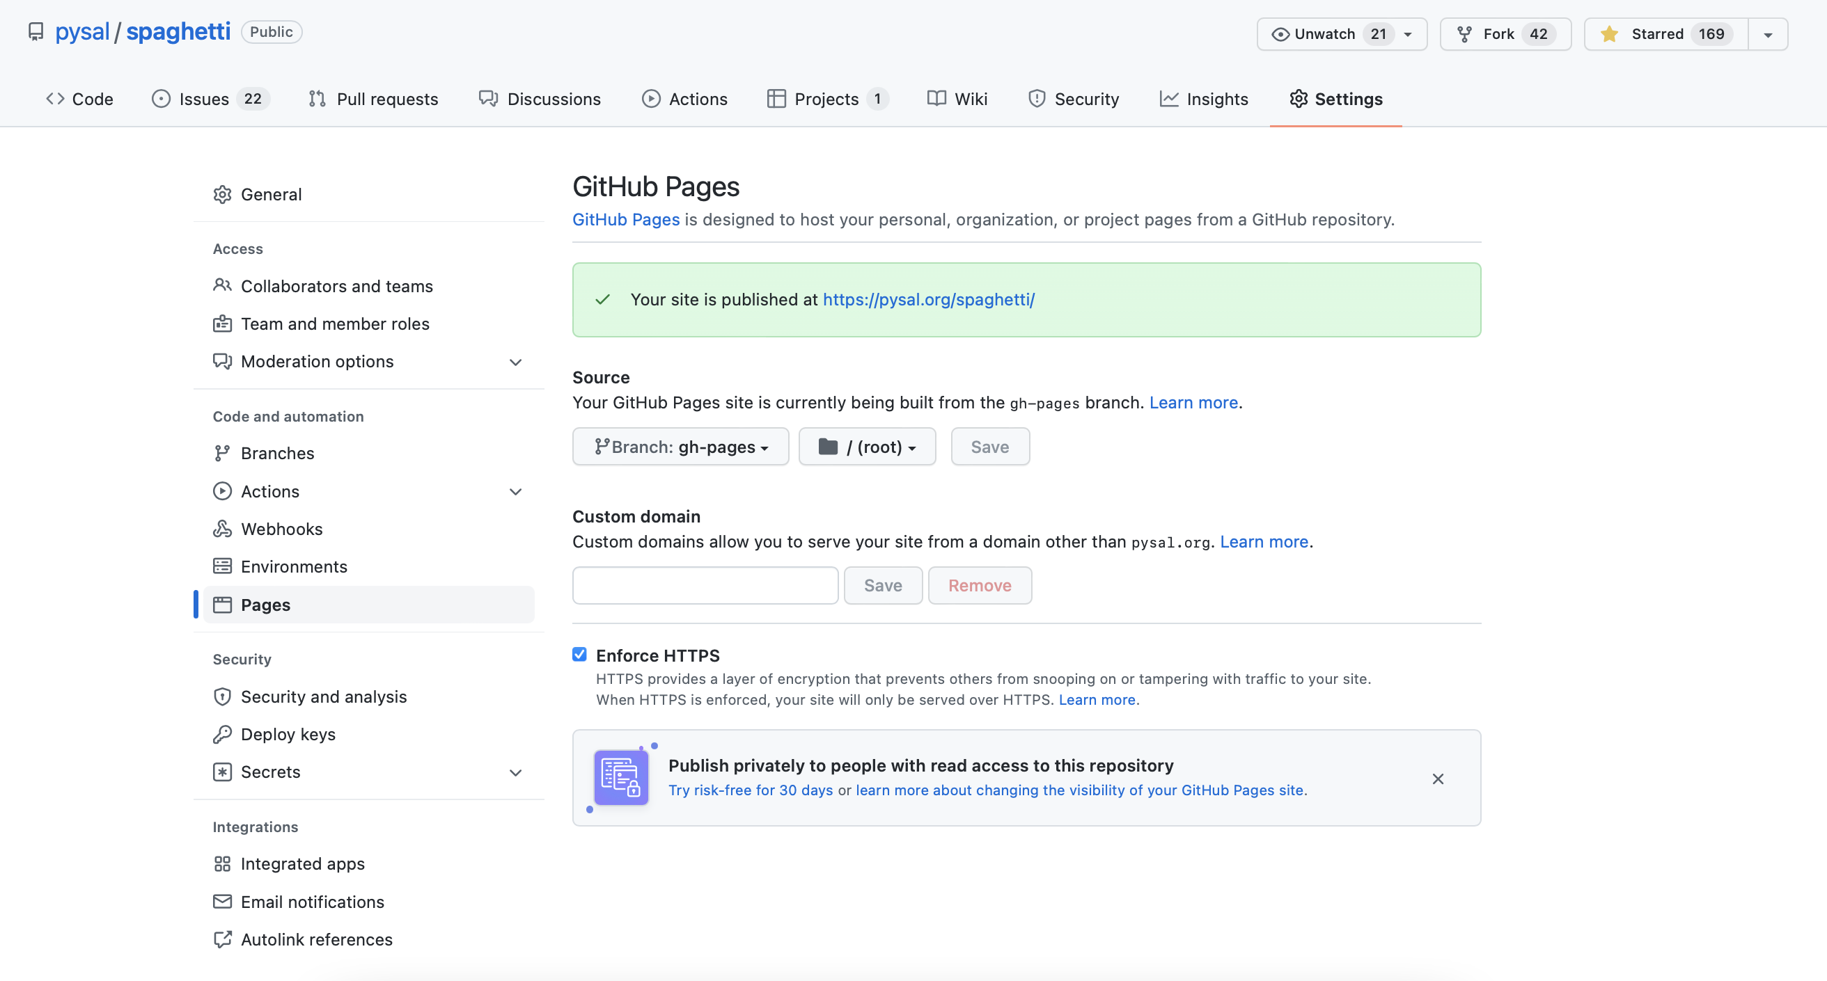Open the Branch: gh-pages dropdown

pyautogui.click(x=680, y=447)
